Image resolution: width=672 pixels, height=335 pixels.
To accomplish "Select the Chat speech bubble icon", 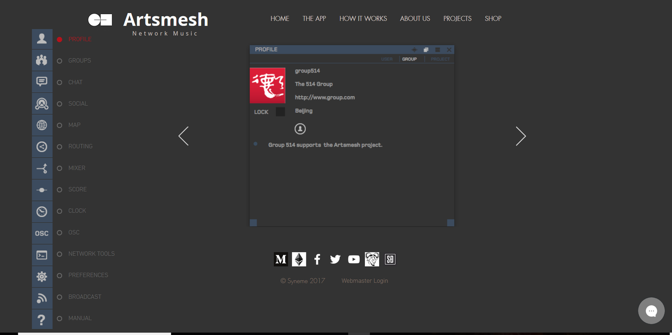I will coord(42,82).
